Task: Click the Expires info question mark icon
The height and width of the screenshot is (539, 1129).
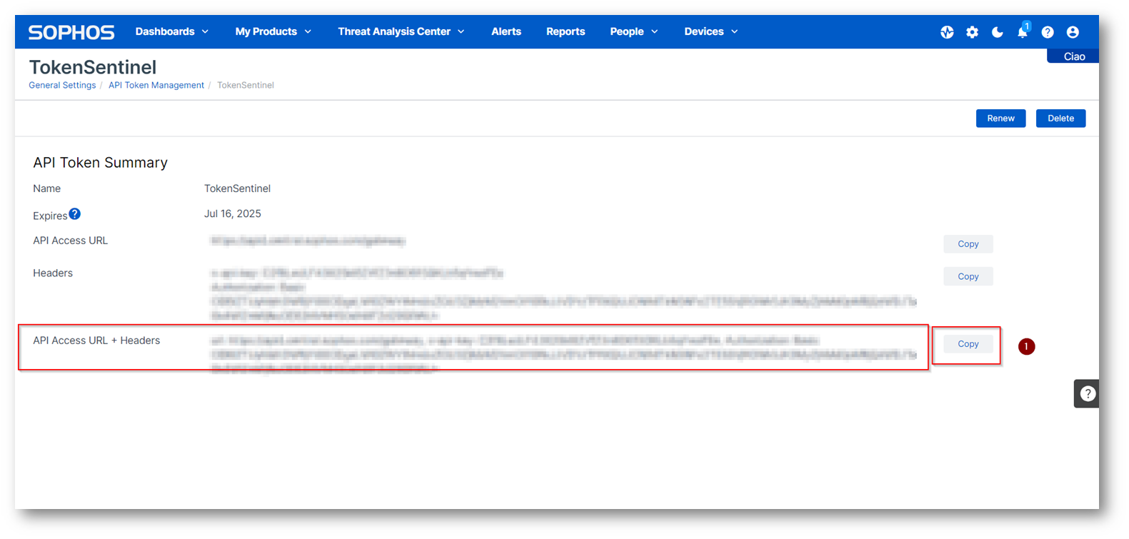Action: point(75,213)
